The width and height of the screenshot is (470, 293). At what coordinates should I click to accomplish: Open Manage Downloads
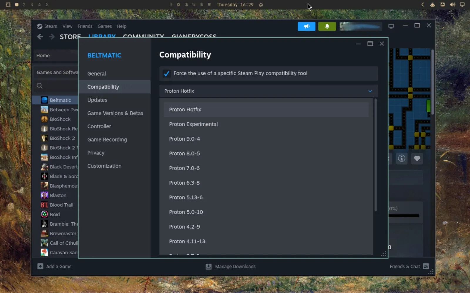(x=231, y=267)
